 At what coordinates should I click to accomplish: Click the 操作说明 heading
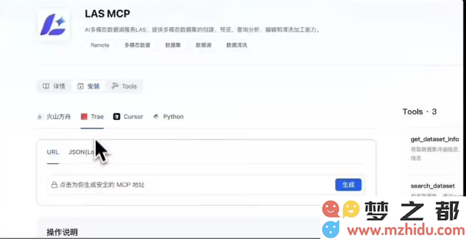[x=62, y=232]
